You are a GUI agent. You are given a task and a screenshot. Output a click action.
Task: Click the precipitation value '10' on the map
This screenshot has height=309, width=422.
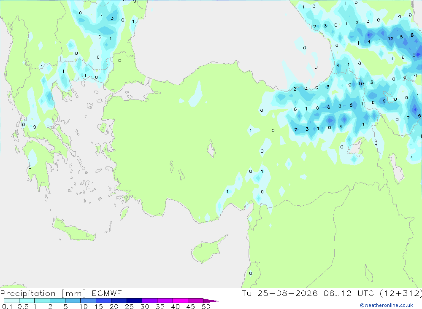(x=361, y=83)
